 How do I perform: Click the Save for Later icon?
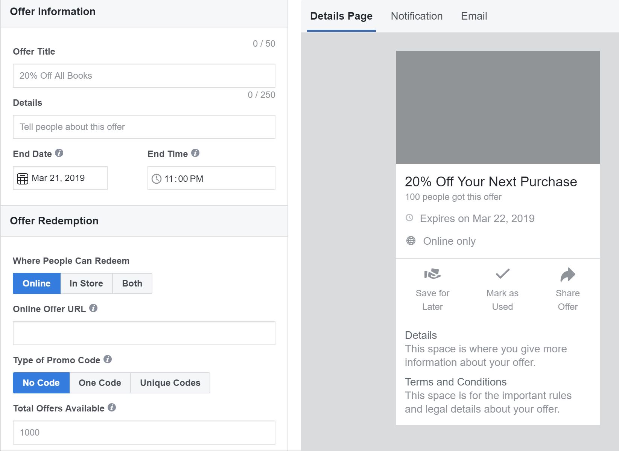tap(432, 274)
